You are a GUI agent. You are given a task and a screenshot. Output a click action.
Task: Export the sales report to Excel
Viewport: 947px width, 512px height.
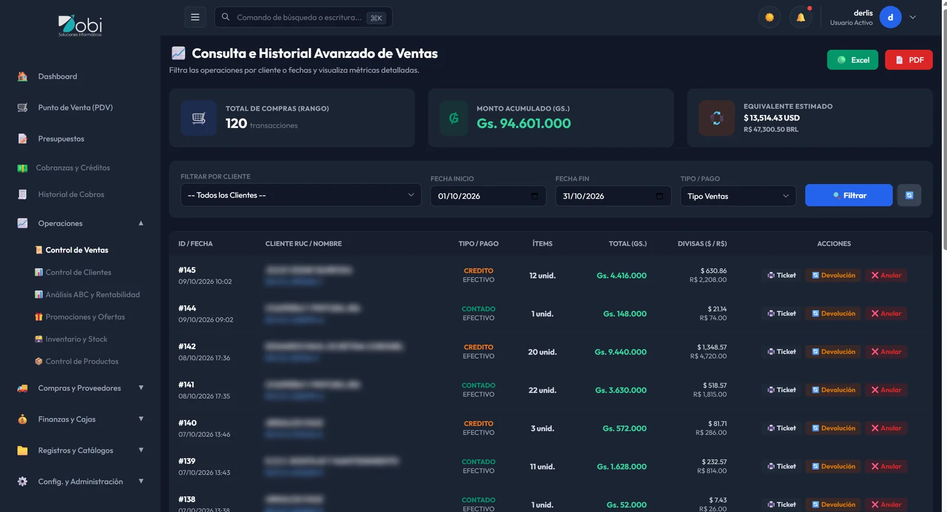coord(852,60)
